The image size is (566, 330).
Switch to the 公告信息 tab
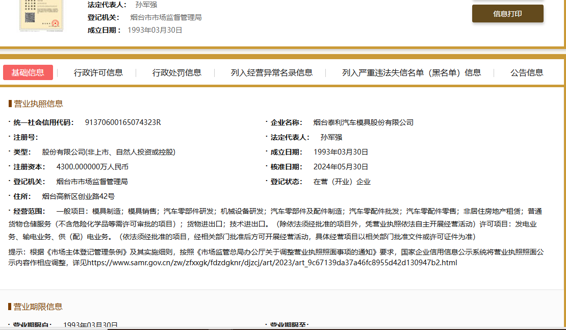pyautogui.click(x=527, y=72)
